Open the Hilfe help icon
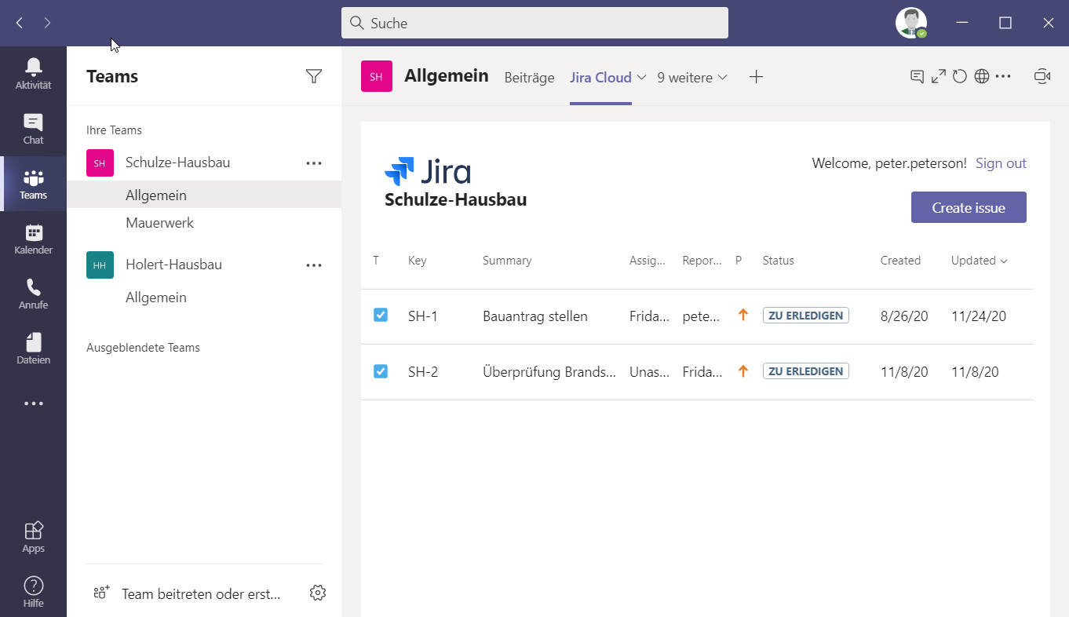Viewport: 1069px width, 617px height. point(33,592)
